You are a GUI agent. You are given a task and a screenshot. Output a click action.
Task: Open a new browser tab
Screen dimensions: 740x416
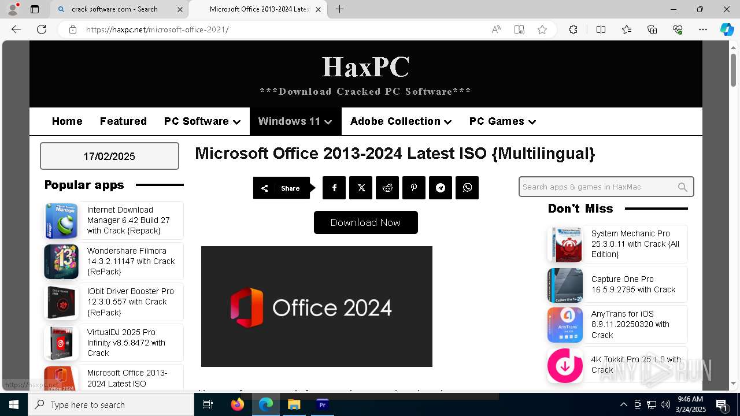click(340, 9)
